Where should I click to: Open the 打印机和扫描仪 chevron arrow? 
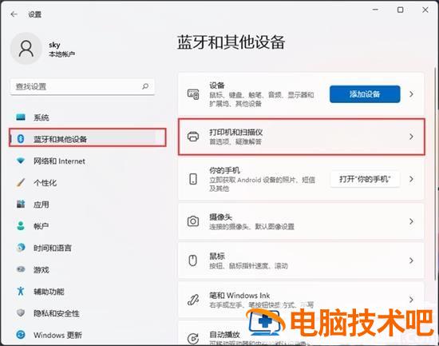pos(411,137)
